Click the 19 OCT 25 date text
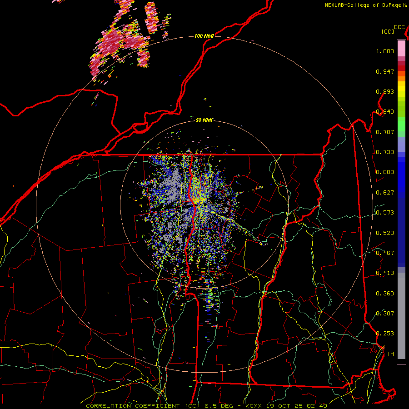This screenshot has width=409, height=409. click(x=284, y=406)
